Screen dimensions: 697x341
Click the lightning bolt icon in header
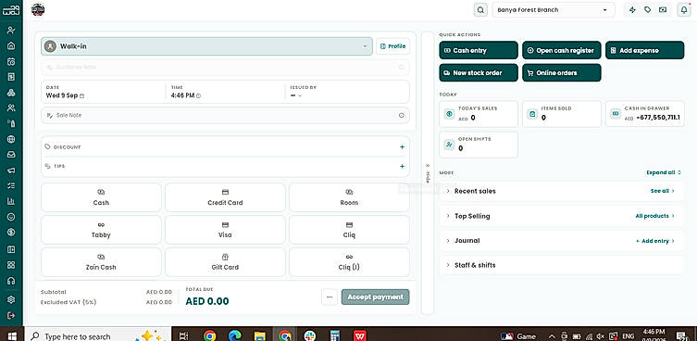click(632, 10)
